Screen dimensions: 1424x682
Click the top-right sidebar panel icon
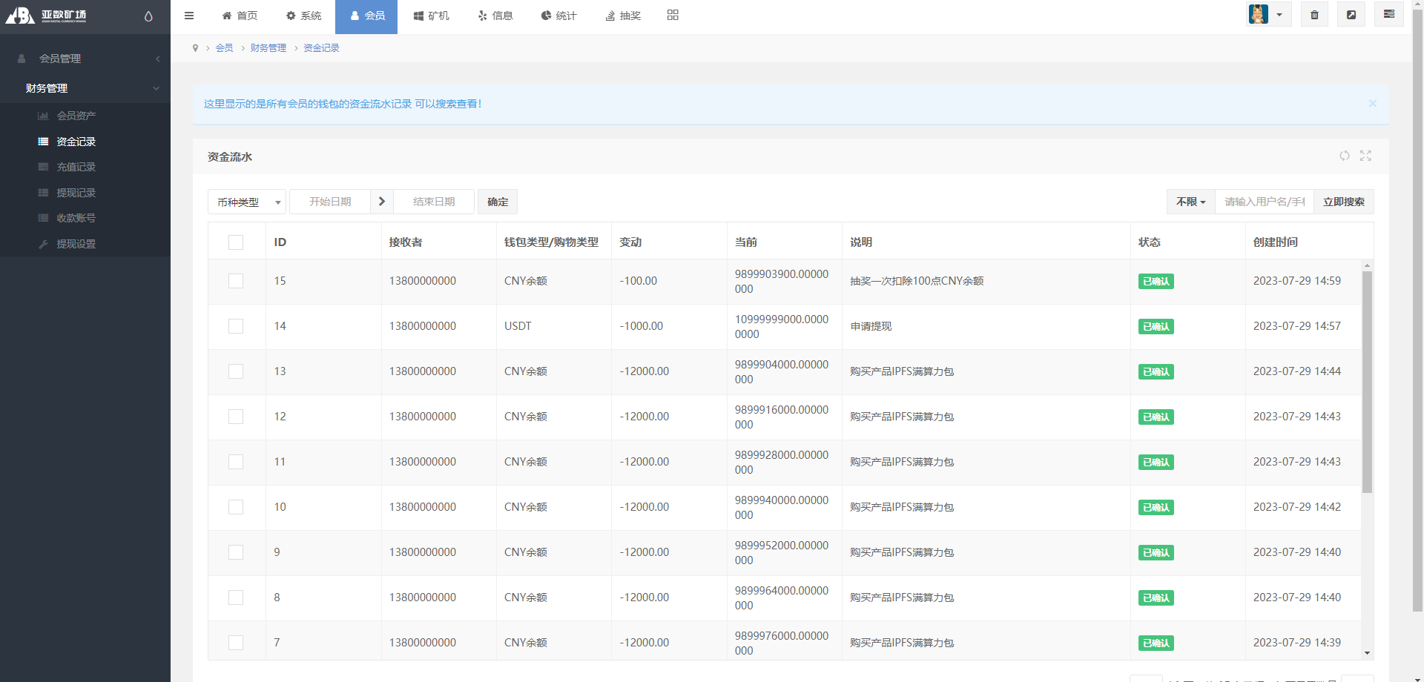tap(1388, 15)
